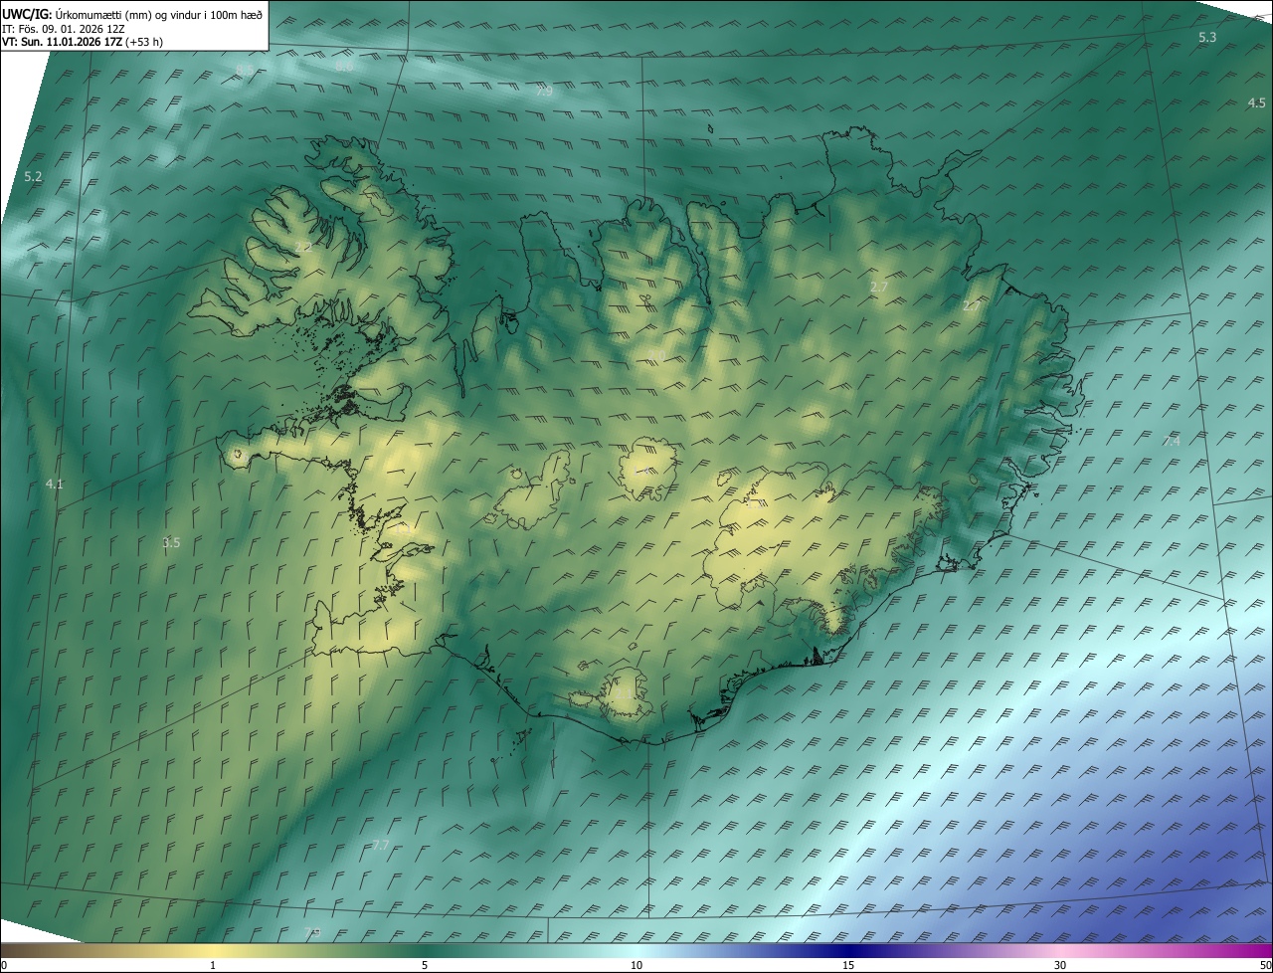Click the colorbar tick label 15
Image resolution: width=1273 pixels, height=973 pixels.
(x=848, y=966)
